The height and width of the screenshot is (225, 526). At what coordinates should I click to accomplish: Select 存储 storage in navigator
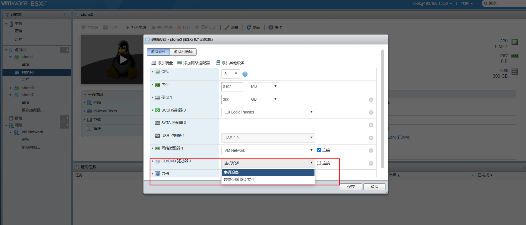[18, 118]
